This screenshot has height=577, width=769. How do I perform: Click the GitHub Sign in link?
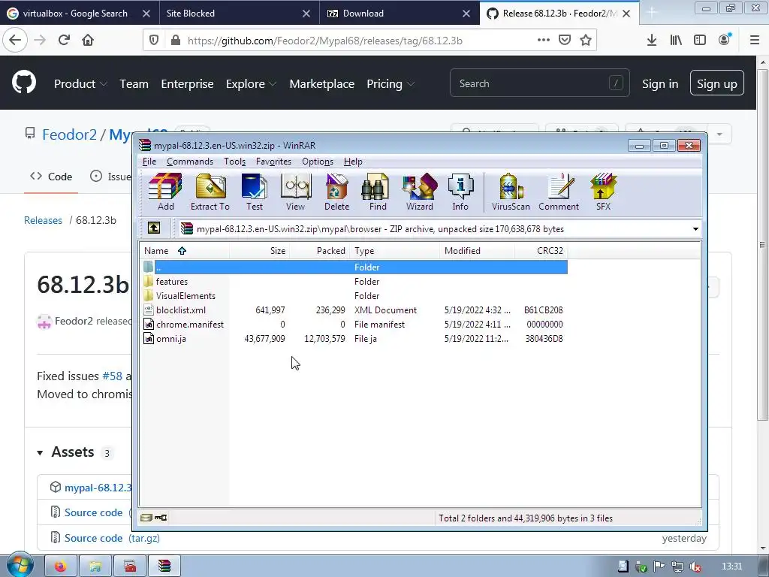point(659,84)
